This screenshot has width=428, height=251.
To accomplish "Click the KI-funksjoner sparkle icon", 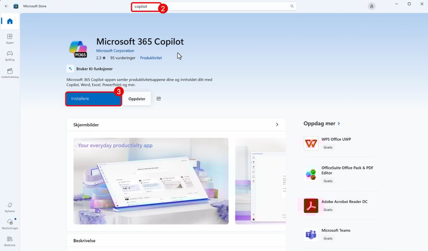I will [70, 69].
